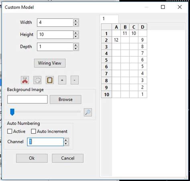Click the magnifier icon beside brightness slider
This screenshot has height=181, width=190.
click(88, 112)
